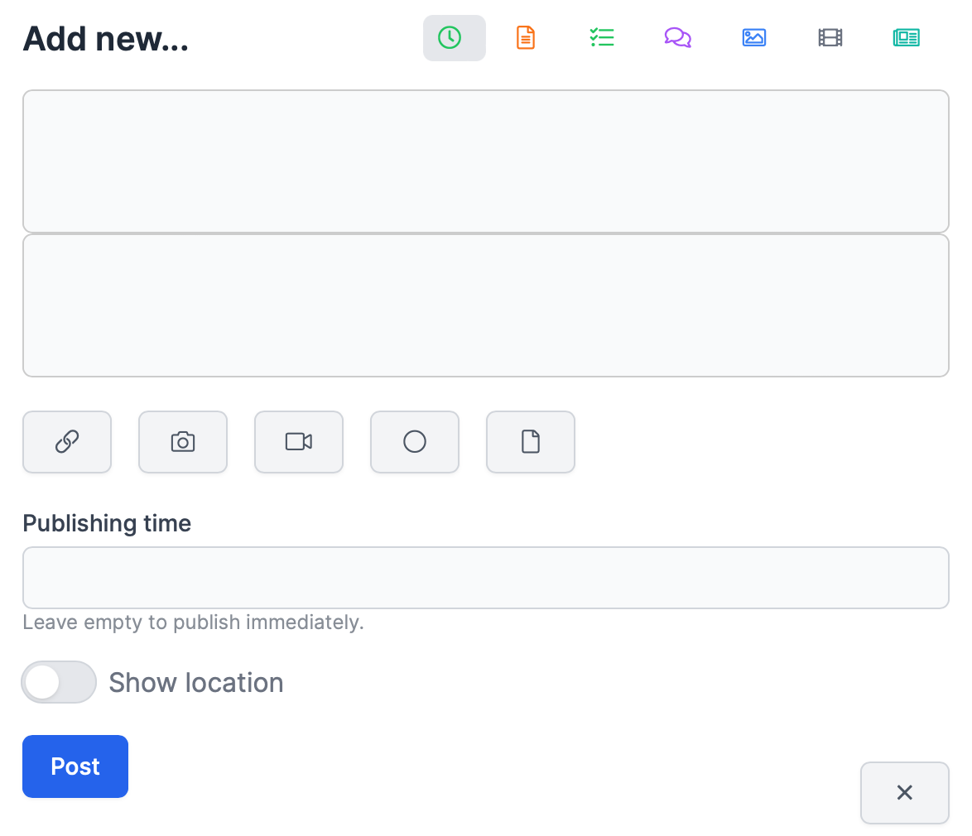Screen dimensions: 972x836
Task: Click into the second large text area
Action: click(x=485, y=305)
